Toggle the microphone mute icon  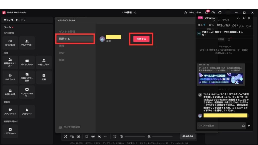coord(149,136)
